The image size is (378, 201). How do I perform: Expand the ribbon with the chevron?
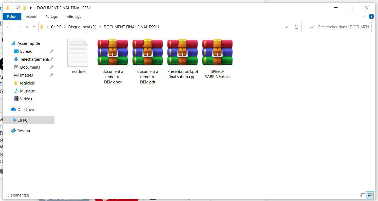pos(365,16)
